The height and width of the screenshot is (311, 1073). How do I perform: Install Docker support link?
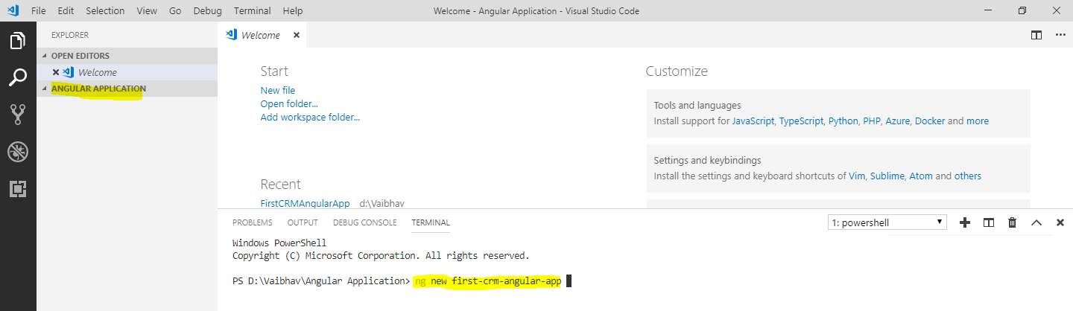tap(930, 121)
